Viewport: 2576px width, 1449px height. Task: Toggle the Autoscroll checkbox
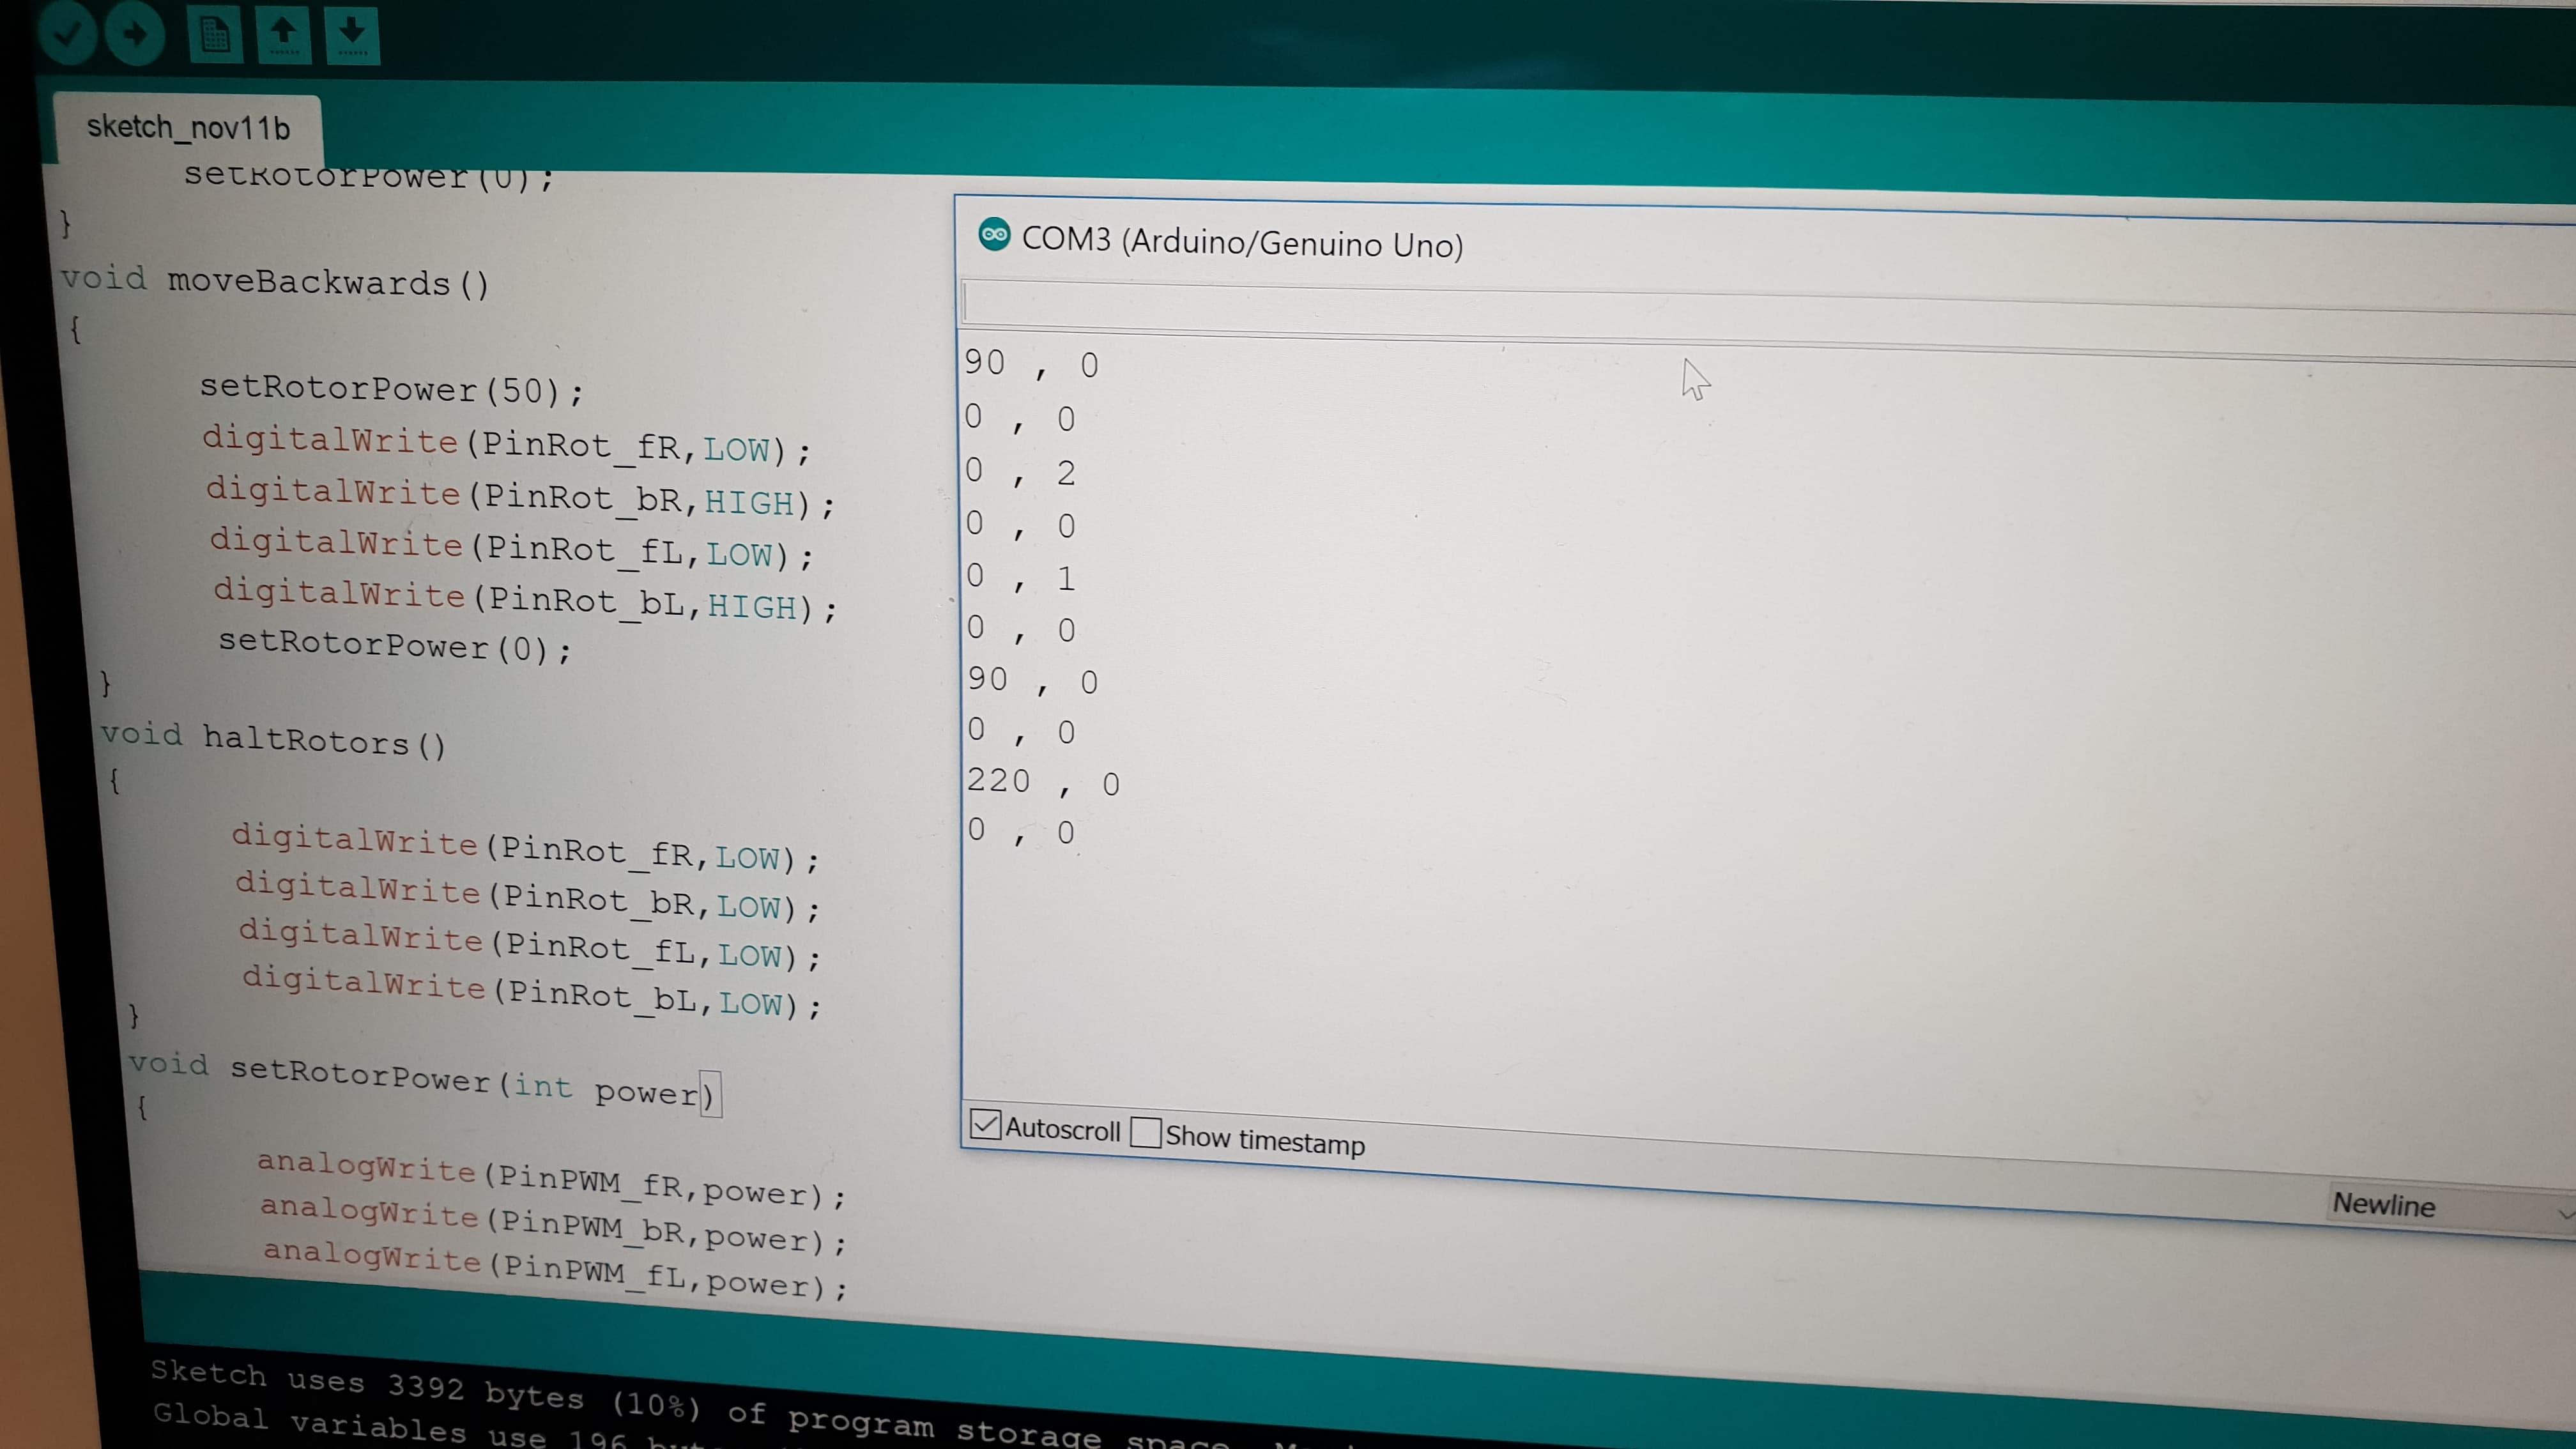[x=985, y=1125]
